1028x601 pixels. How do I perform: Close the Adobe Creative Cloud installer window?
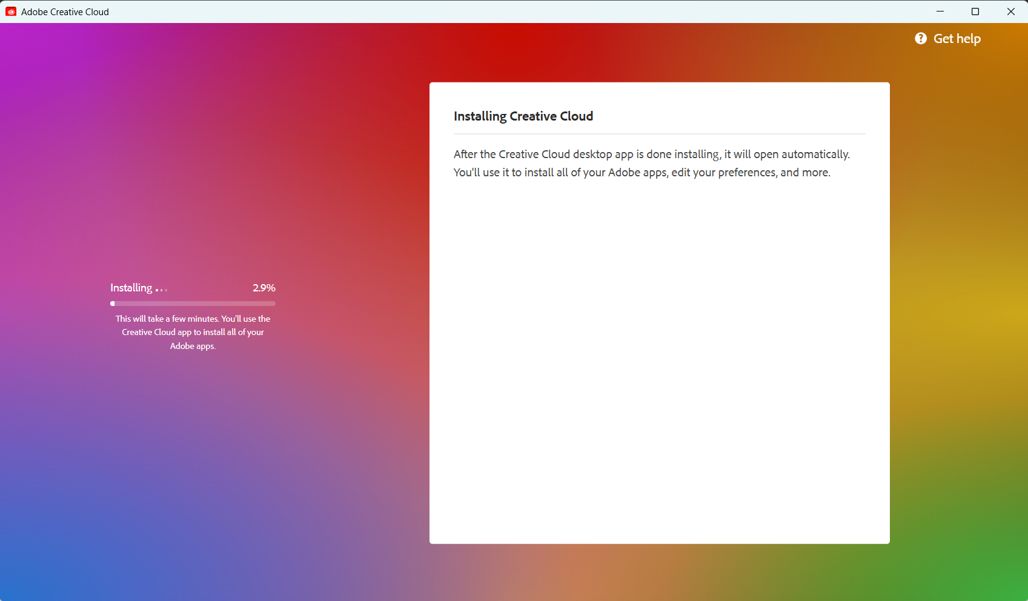pos(1010,12)
